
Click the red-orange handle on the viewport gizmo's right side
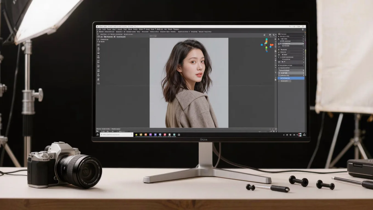click(x=272, y=45)
